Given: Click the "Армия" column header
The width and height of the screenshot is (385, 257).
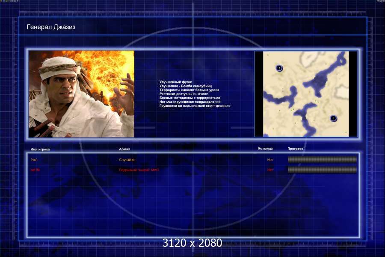Looking at the screenshot, I should tap(124, 149).
